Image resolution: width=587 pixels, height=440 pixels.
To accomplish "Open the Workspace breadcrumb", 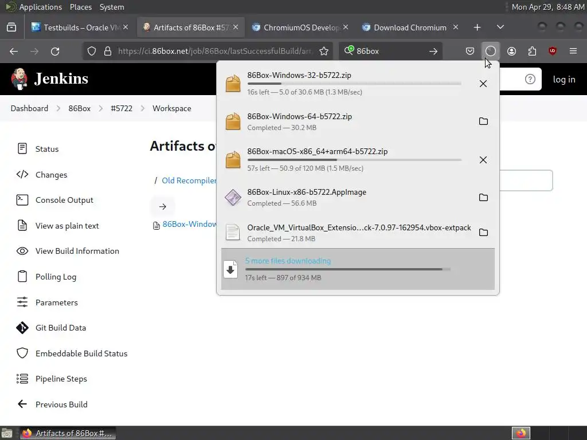I will click(x=171, y=108).
